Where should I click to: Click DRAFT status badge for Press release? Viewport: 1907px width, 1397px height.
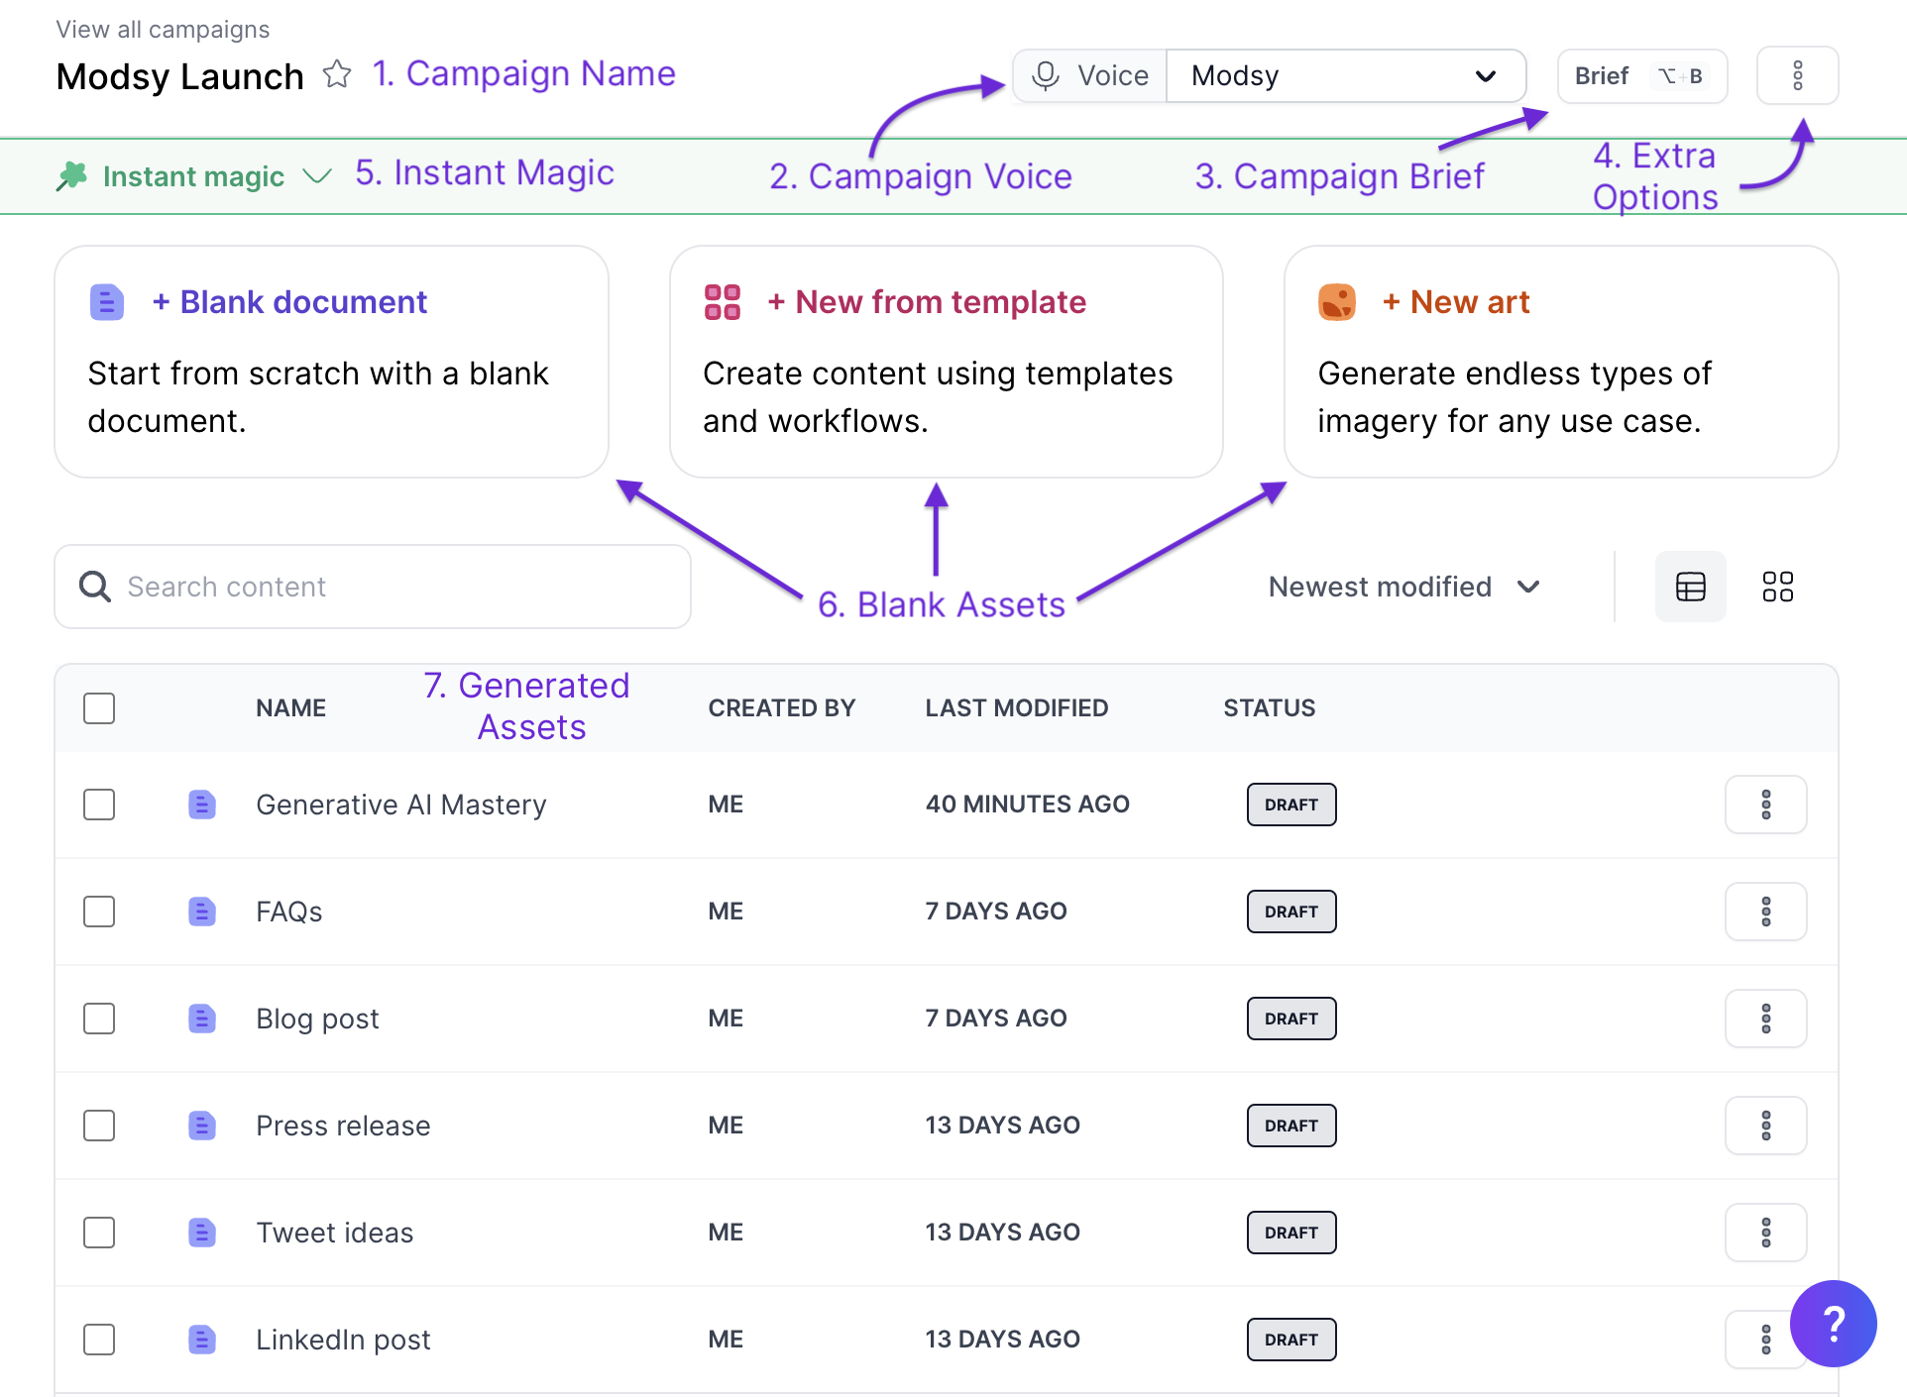1291,1126
